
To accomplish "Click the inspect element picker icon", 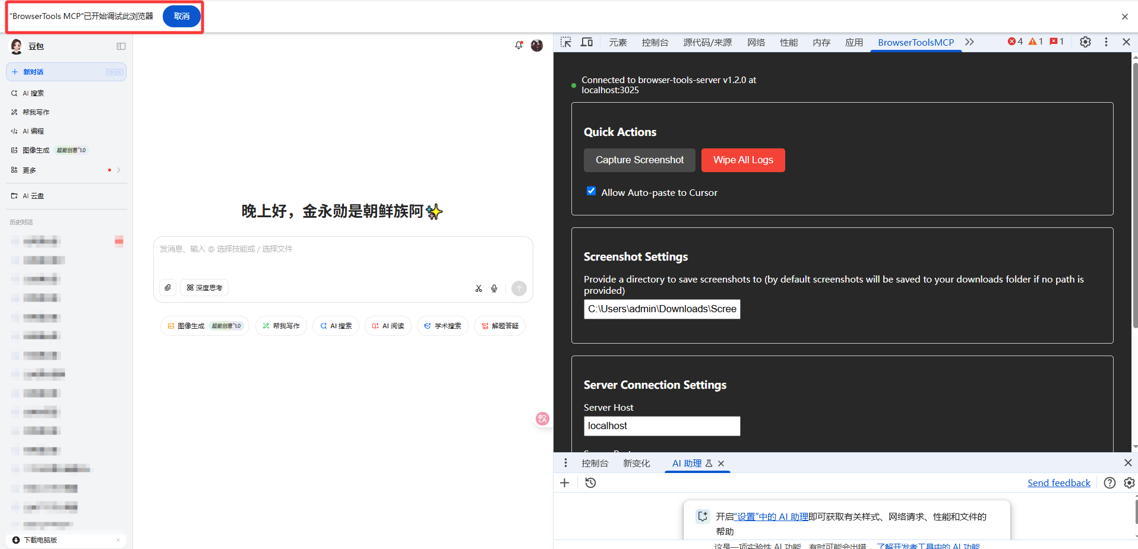I will 565,42.
